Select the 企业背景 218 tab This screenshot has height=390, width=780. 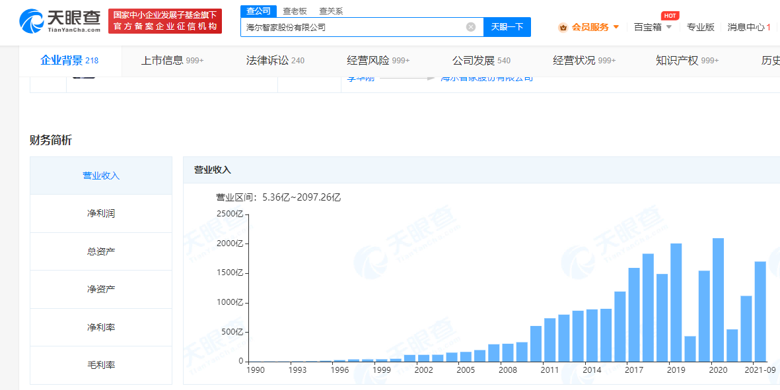(69, 61)
